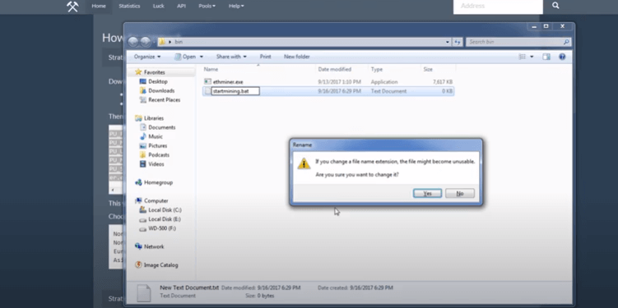
Task: Open Local Disk (E:)
Action: coord(165,219)
